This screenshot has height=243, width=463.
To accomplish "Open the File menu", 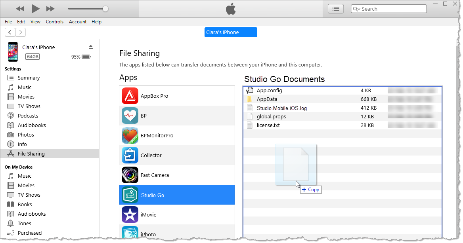I will point(8,22).
